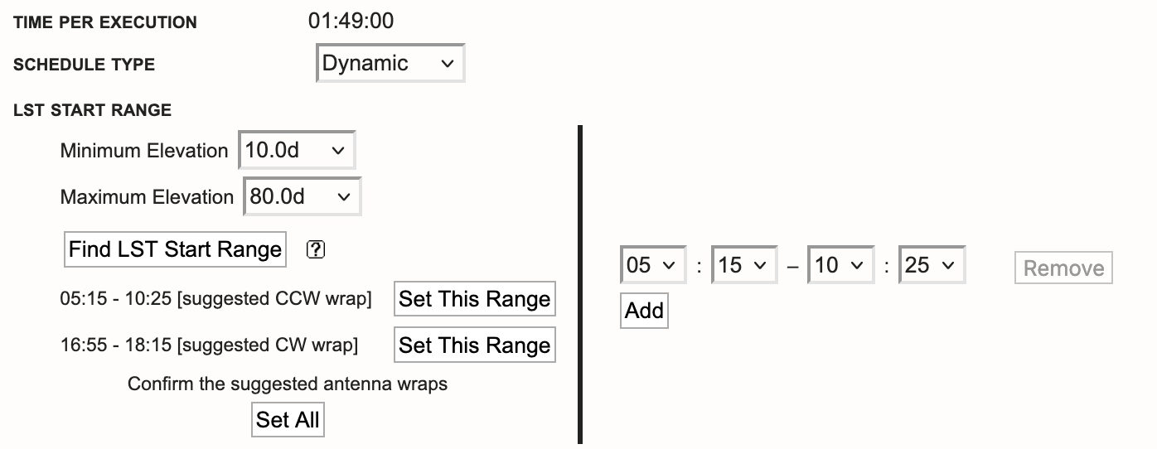Click the Remove button for the range
The width and height of the screenshot is (1157, 449).
pos(1063,268)
